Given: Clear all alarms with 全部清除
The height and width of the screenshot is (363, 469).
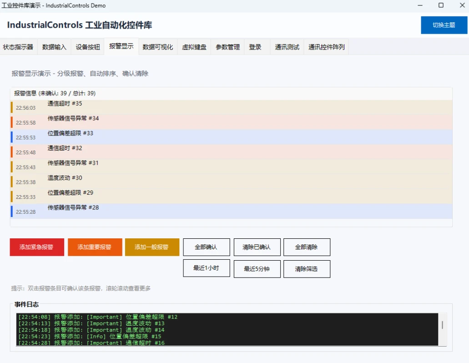Looking at the screenshot, I should [307, 247].
